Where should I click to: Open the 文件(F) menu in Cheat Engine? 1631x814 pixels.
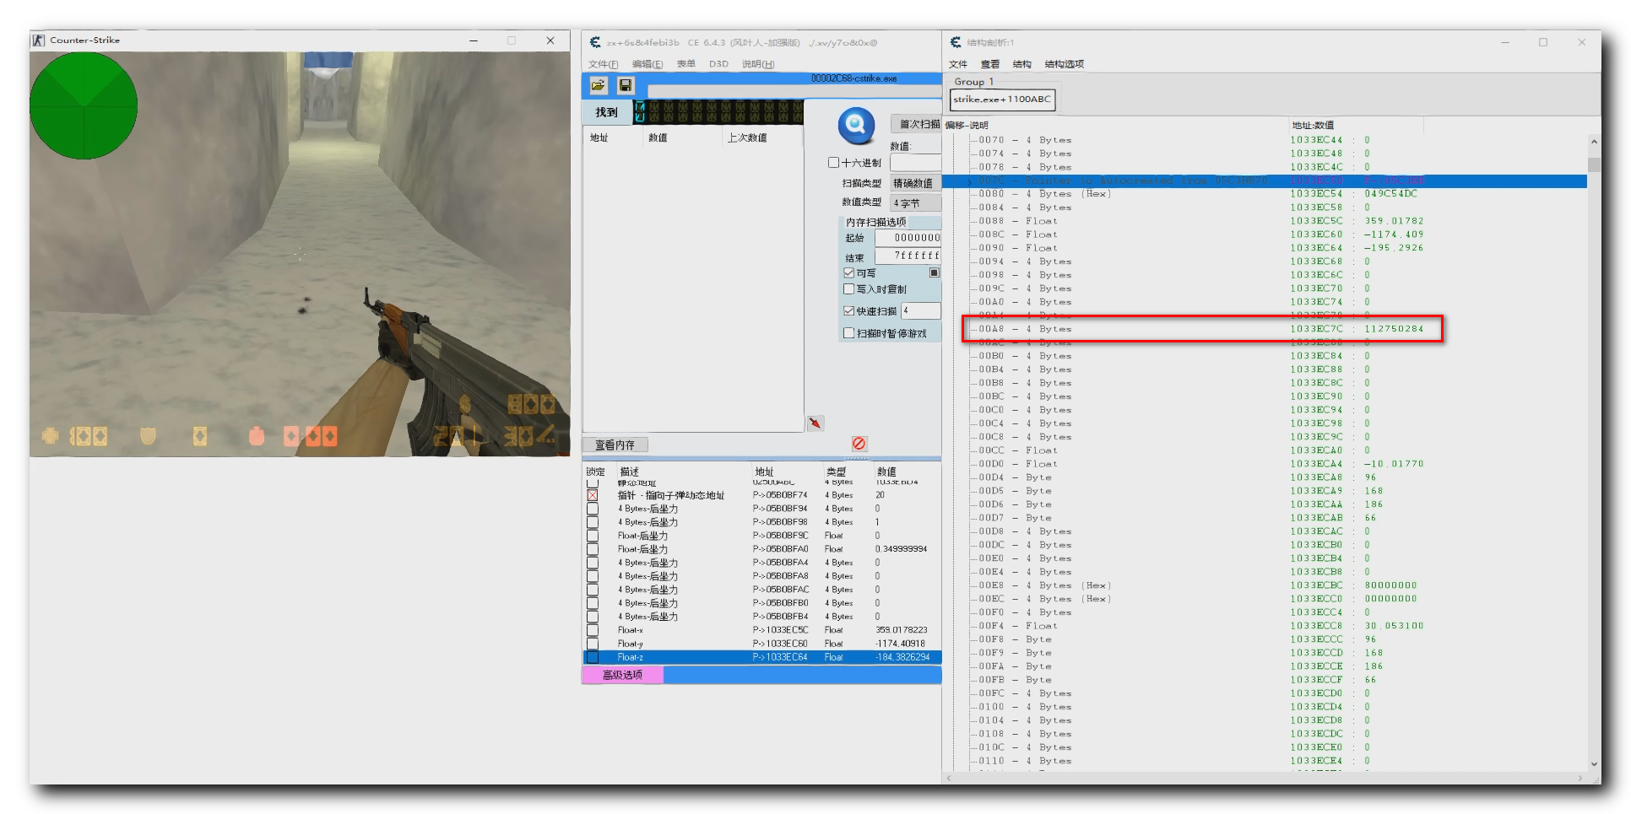click(603, 64)
